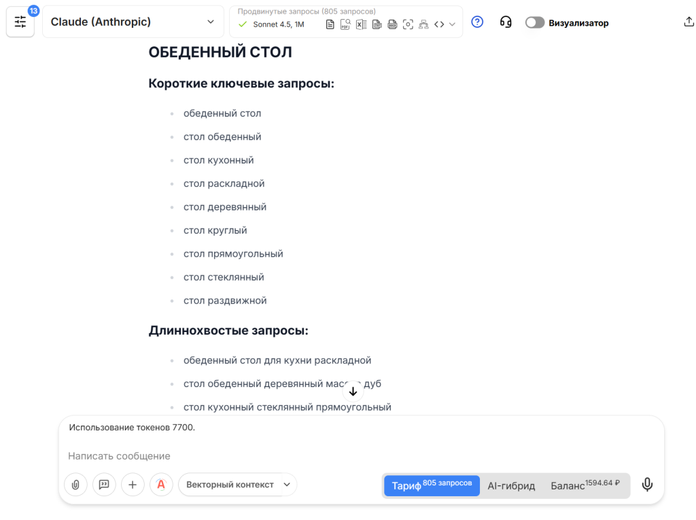Select the focus/scan icon in the toolbar
The height and width of the screenshot is (520, 696).
(x=408, y=24)
